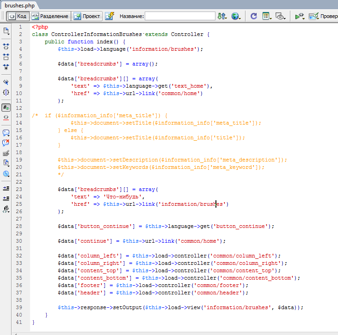Open the Validate Markup dropdown
Screen dimensions: 338x335
click(300, 16)
